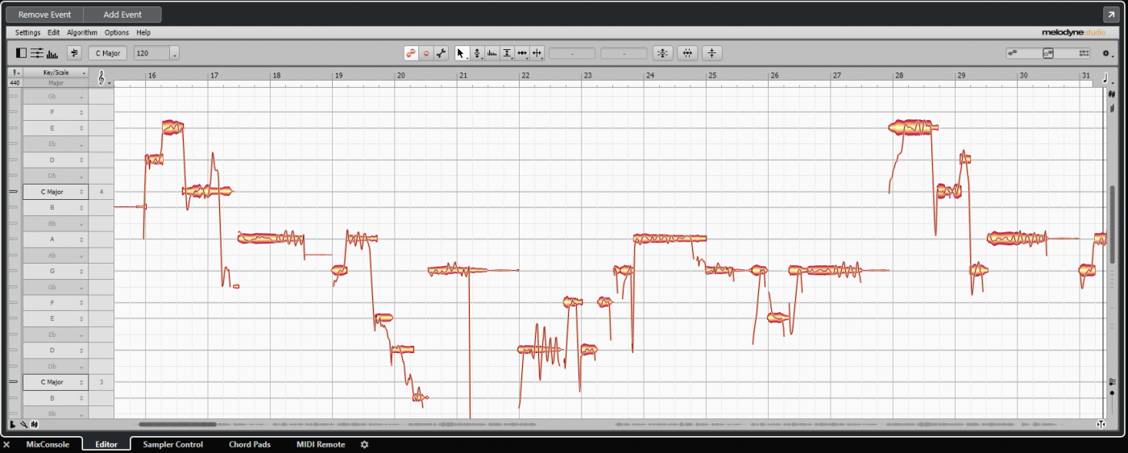The height and width of the screenshot is (453, 1128).
Task: Open the gear settings dropdown
Action: coord(1107,53)
